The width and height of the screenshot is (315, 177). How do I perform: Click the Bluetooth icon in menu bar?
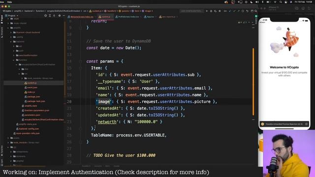coord(262,2)
